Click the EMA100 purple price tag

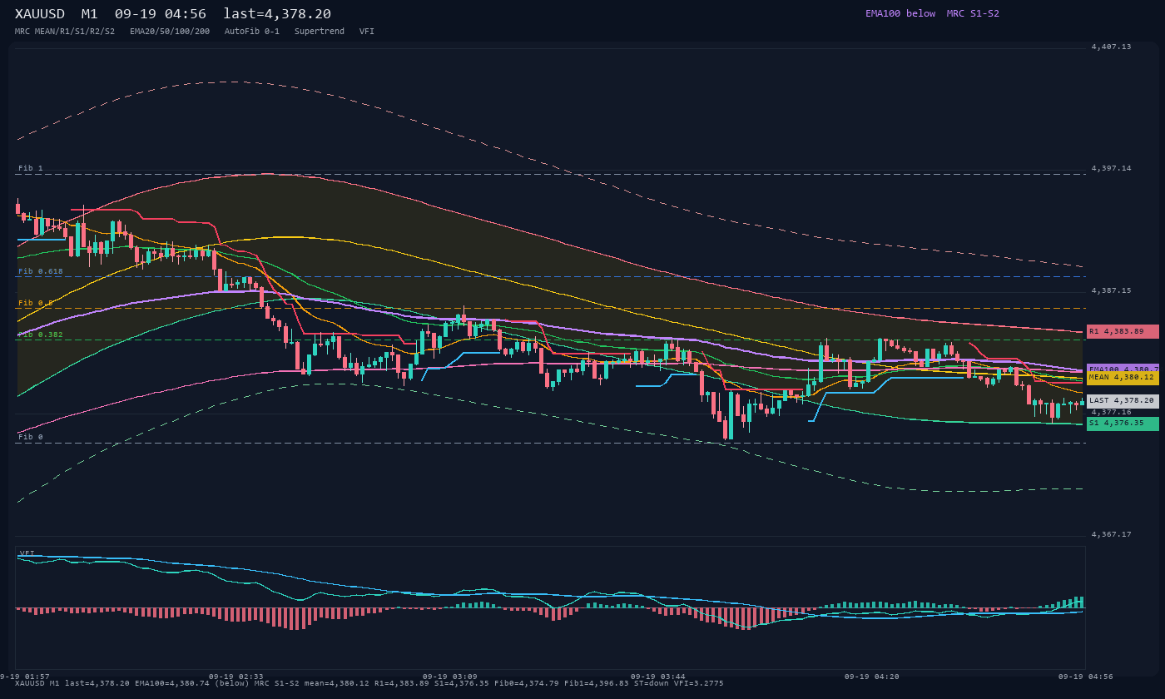[x=1123, y=368]
